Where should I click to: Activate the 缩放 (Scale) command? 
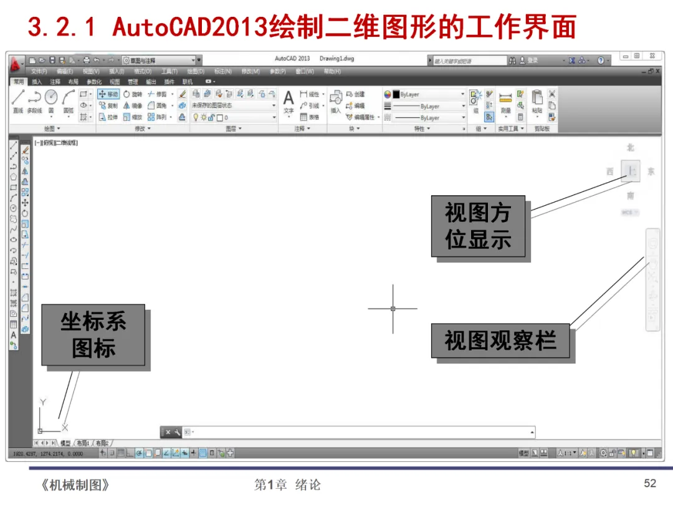133,117
